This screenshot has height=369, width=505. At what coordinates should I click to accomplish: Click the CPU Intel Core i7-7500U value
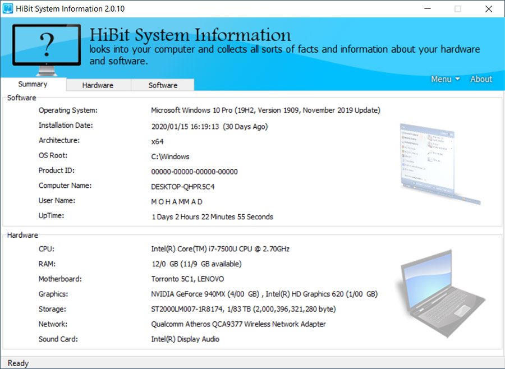[x=220, y=249]
